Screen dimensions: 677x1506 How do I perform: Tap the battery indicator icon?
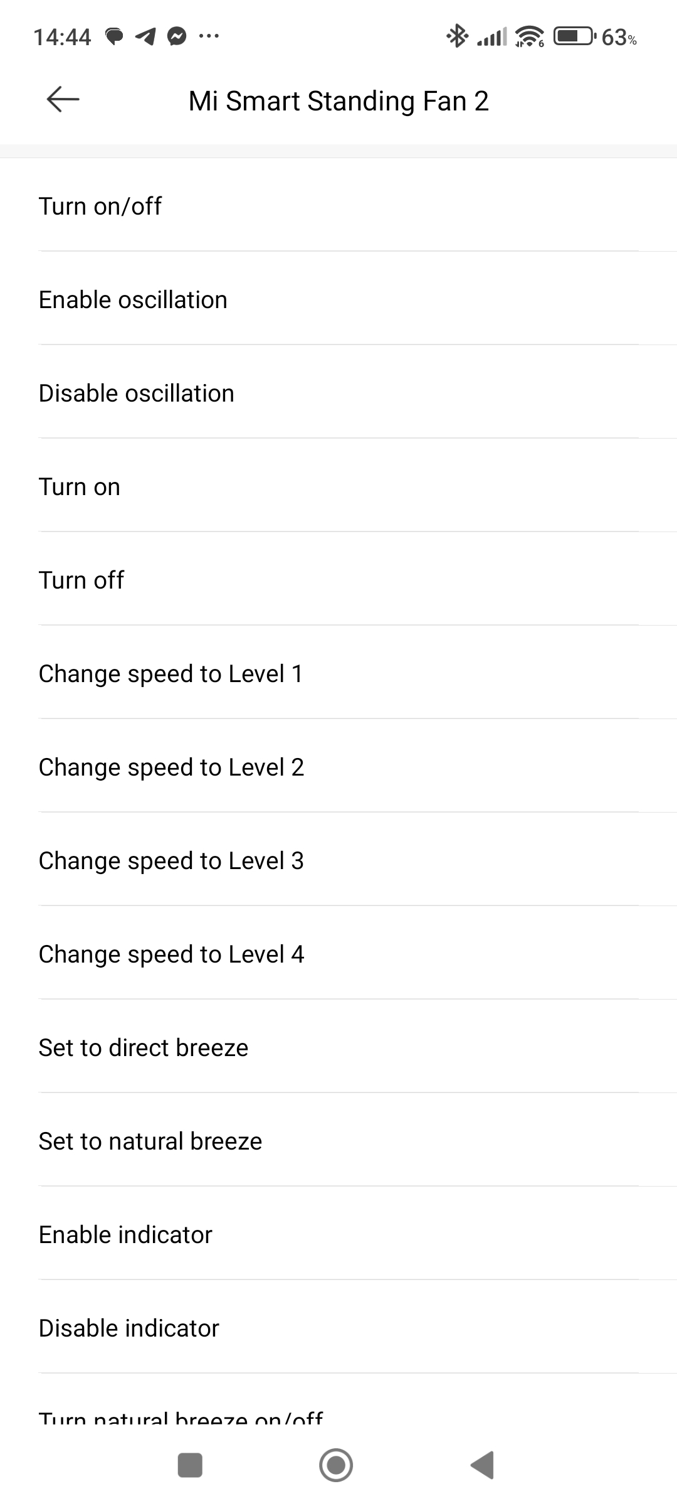point(575,36)
